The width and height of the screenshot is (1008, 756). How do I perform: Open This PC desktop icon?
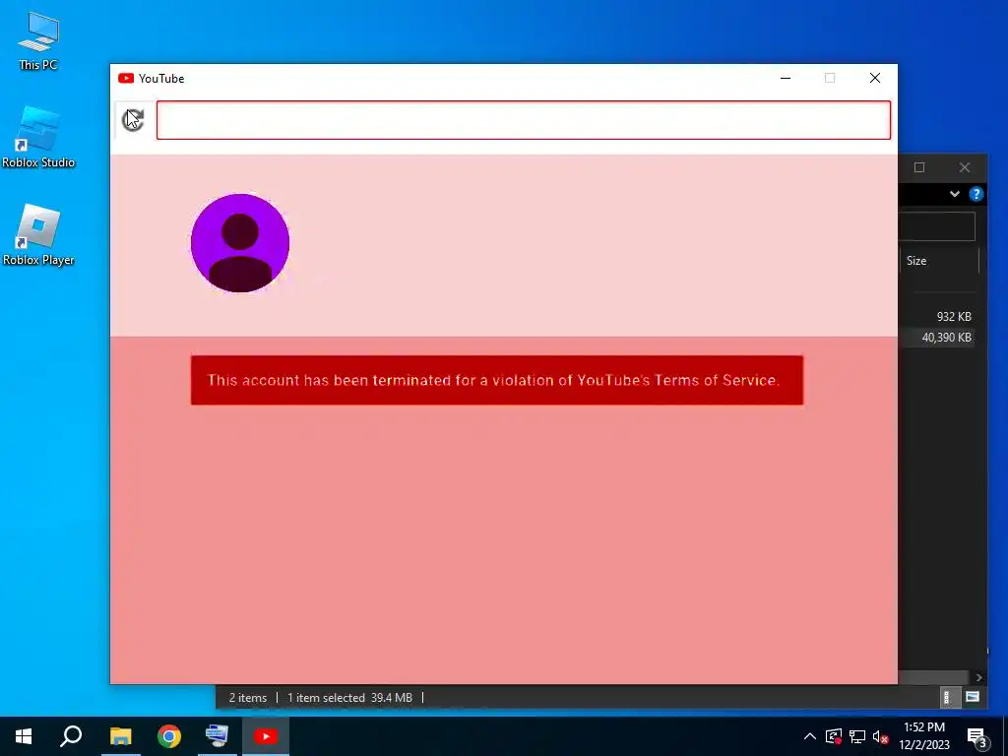(38, 40)
